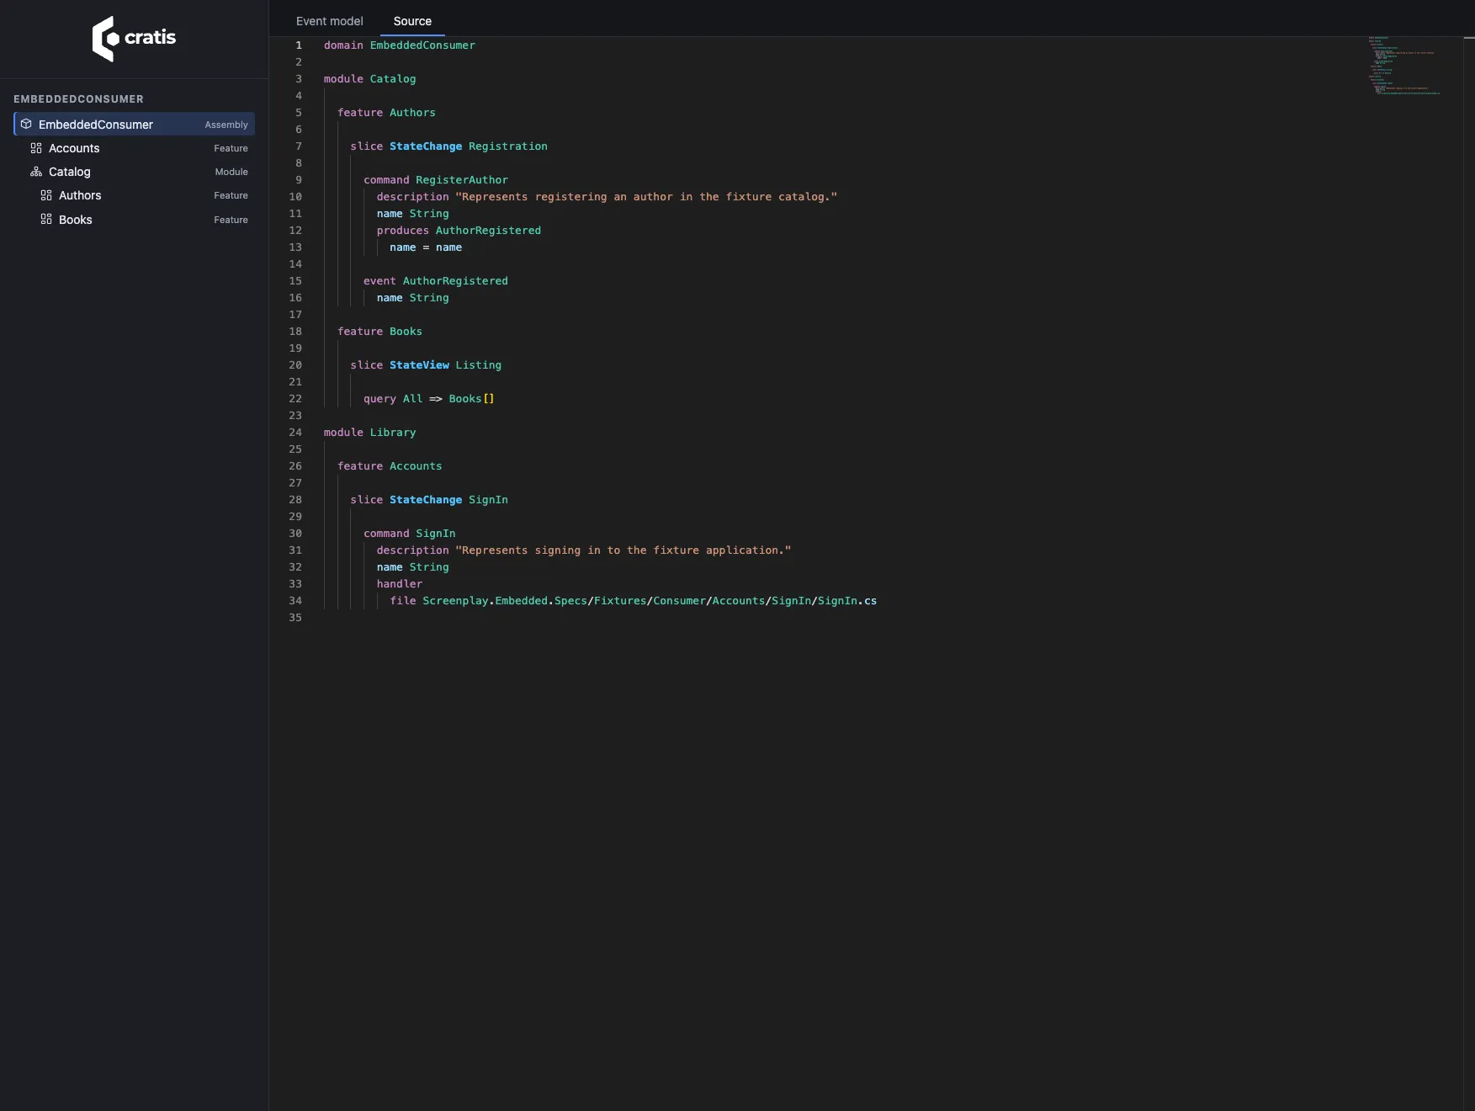Click 'handler' keyword on line 33

pos(400,584)
